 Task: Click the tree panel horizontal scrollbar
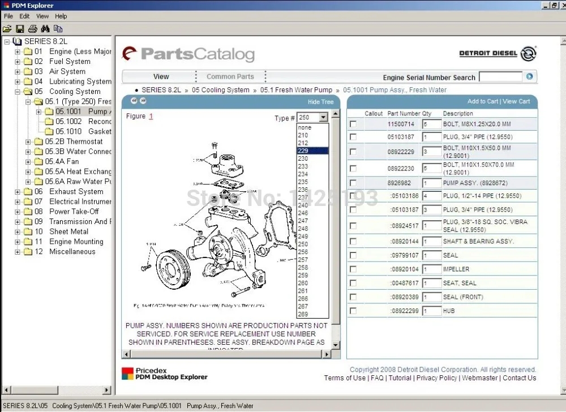57,390
